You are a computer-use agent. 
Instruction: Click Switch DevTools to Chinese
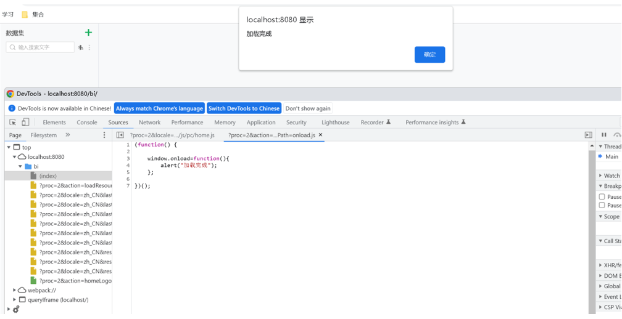point(244,108)
